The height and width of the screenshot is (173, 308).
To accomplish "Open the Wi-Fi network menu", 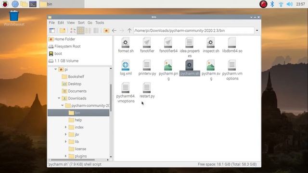I will click(281, 4).
